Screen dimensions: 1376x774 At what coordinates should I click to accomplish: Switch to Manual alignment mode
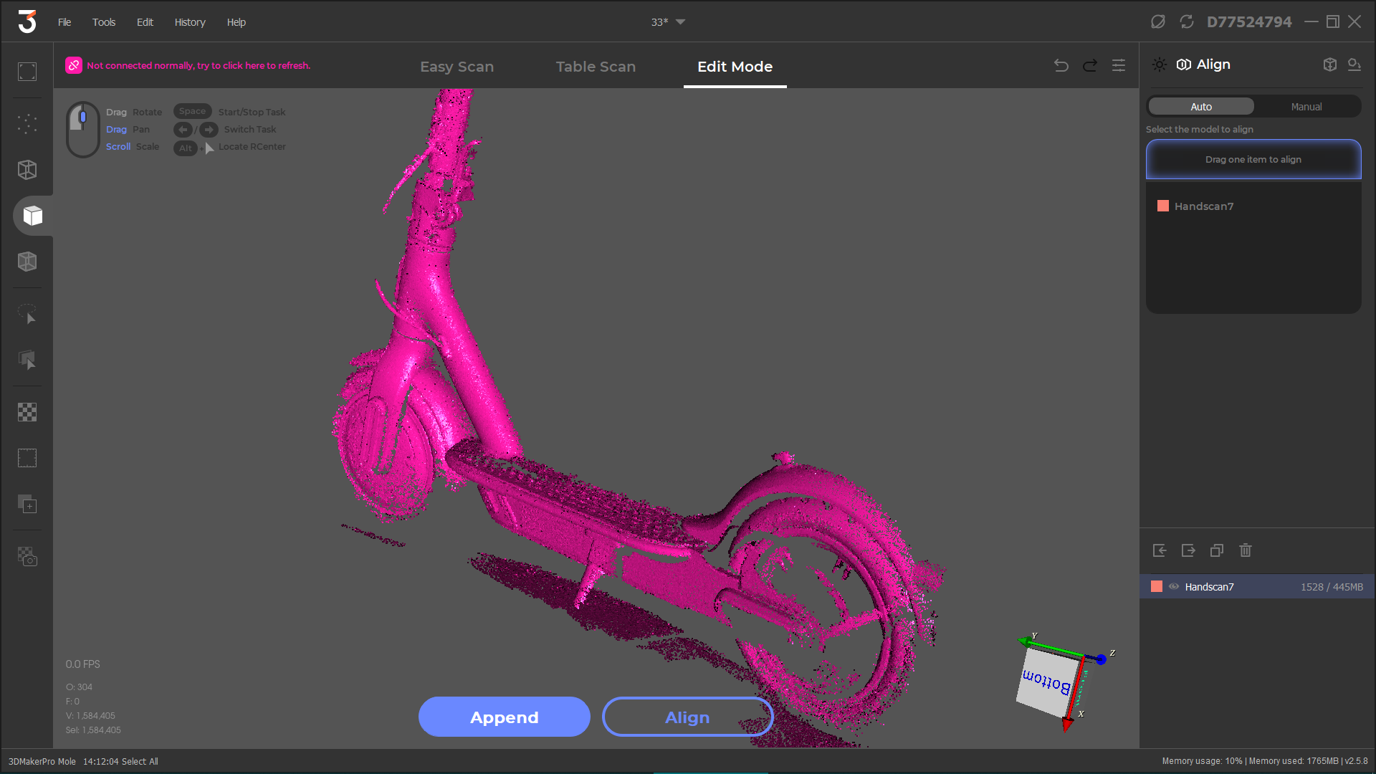click(1305, 106)
